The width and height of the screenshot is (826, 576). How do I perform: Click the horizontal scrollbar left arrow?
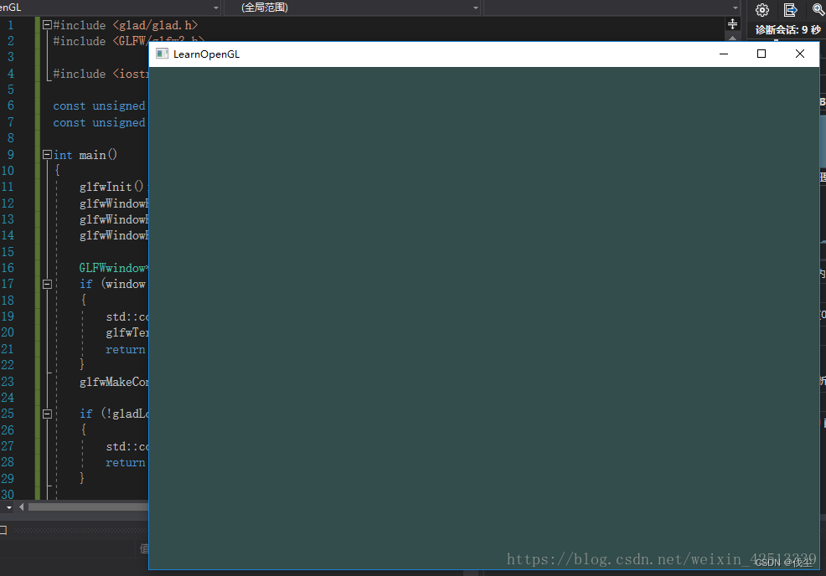tap(21, 507)
